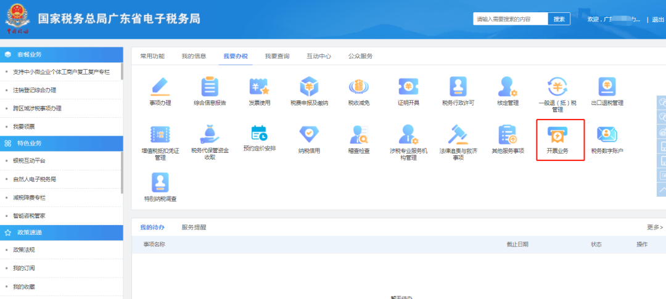The width and height of the screenshot is (666, 299).
Task: Collapse the 政策速递 sidebar section
Action: [62, 233]
